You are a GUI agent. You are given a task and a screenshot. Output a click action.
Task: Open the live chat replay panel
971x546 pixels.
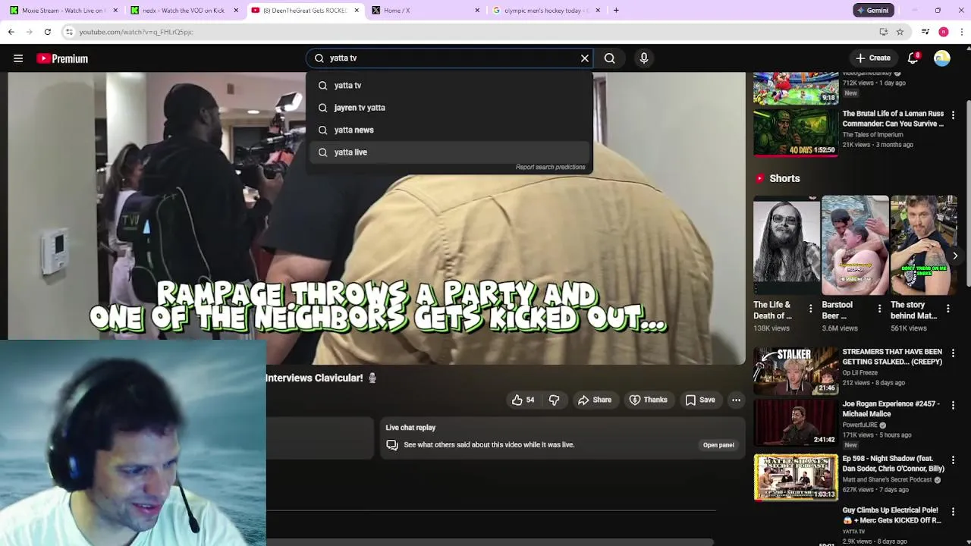click(718, 445)
